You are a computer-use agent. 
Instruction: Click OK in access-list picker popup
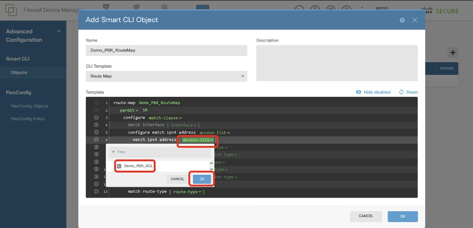pyautogui.click(x=202, y=179)
